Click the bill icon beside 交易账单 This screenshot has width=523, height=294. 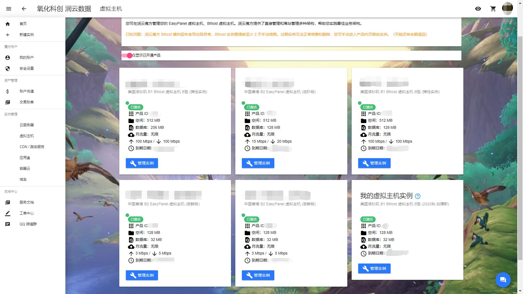tap(8, 102)
